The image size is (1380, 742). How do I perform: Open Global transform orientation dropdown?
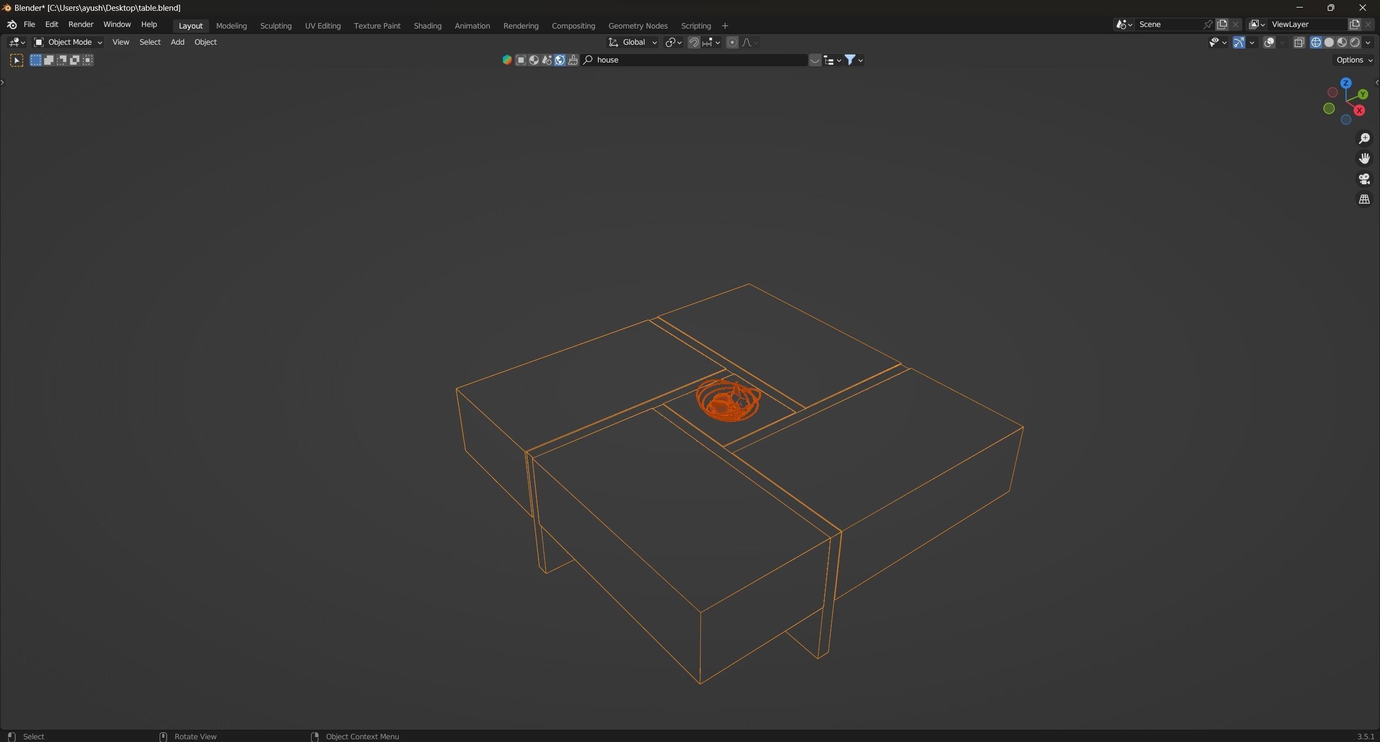(x=632, y=43)
